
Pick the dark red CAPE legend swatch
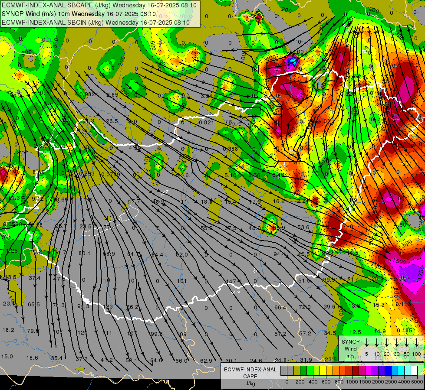[x=356, y=371]
